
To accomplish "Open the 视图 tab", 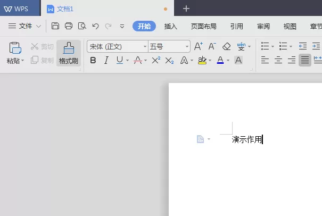I will (x=290, y=26).
